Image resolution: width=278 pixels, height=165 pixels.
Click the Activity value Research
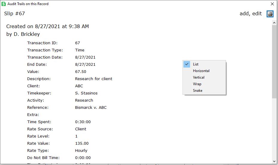tap(84, 100)
